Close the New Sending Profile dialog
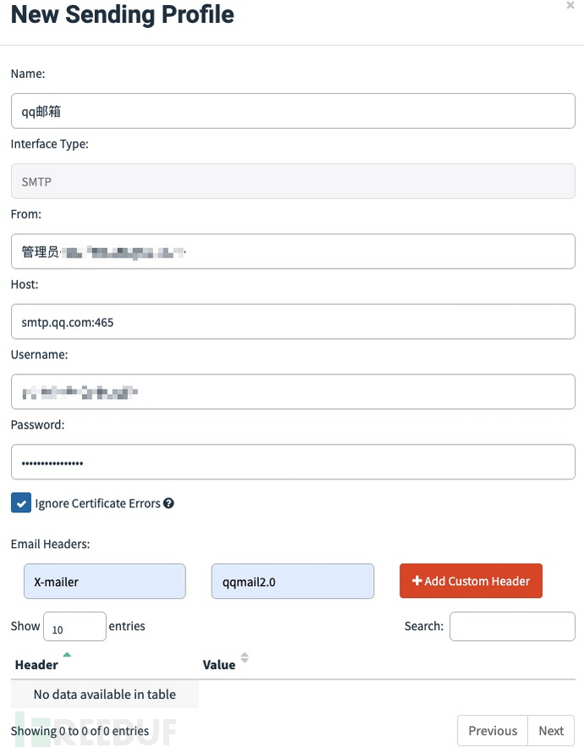This screenshot has width=584, height=753. (571, 6)
